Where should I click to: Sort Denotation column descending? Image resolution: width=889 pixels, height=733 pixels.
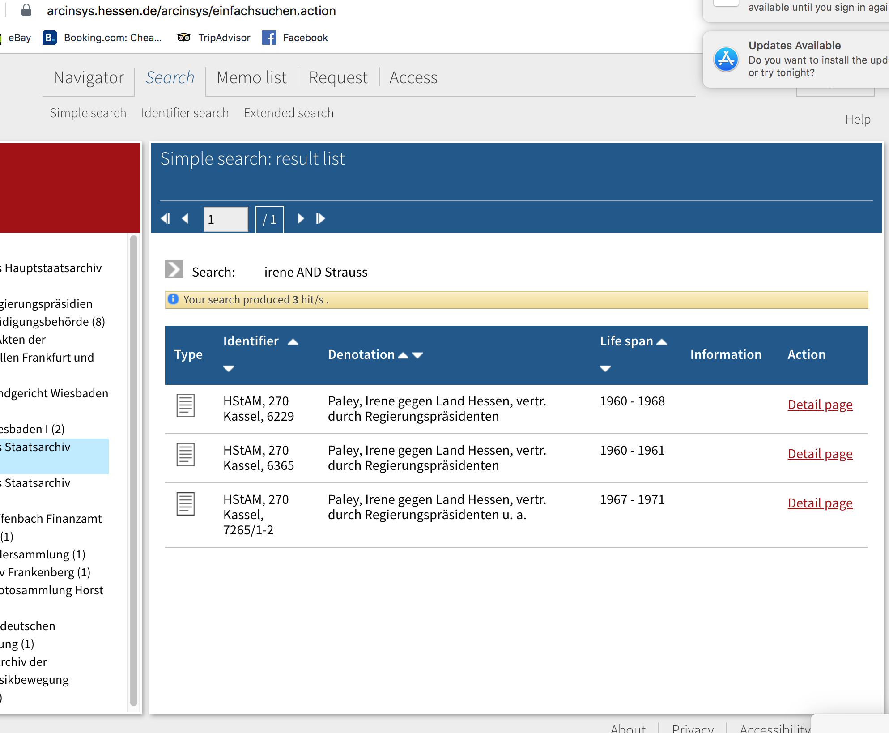pos(418,355)
